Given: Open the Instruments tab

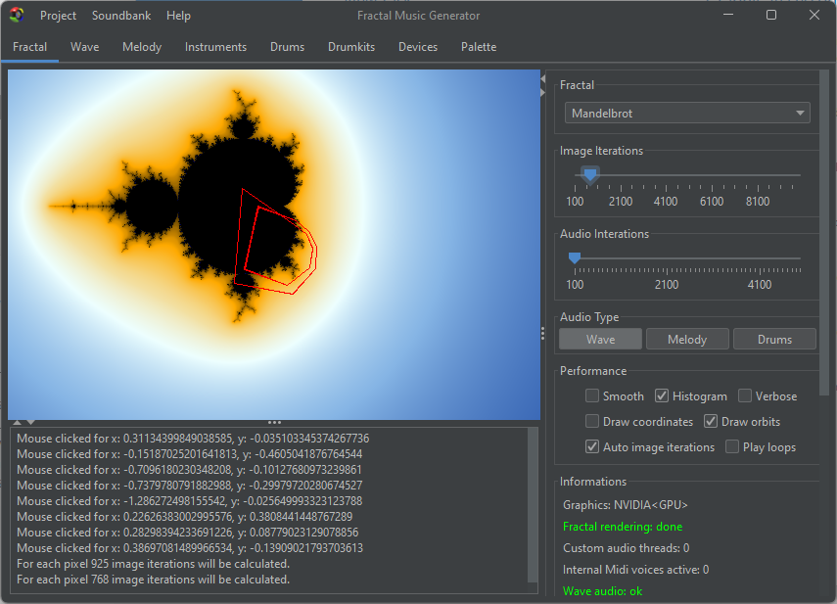Looking at the screenshot, I should (x=215, y=47).
